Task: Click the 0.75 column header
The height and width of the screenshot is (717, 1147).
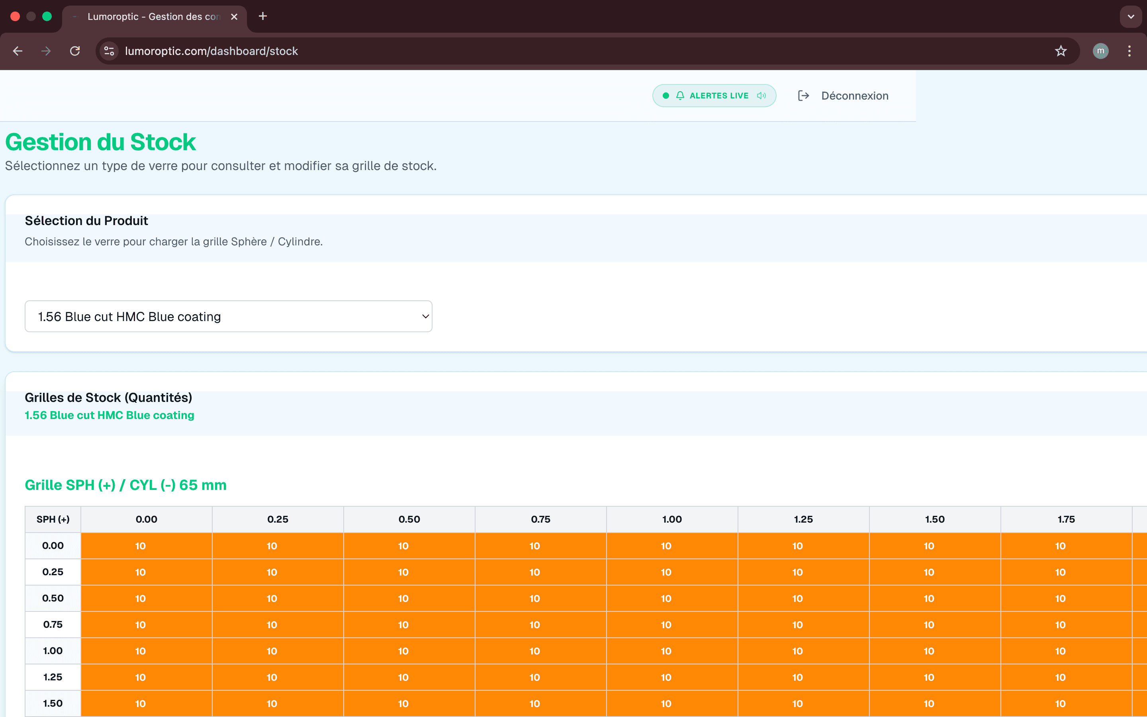Action: 541,519
